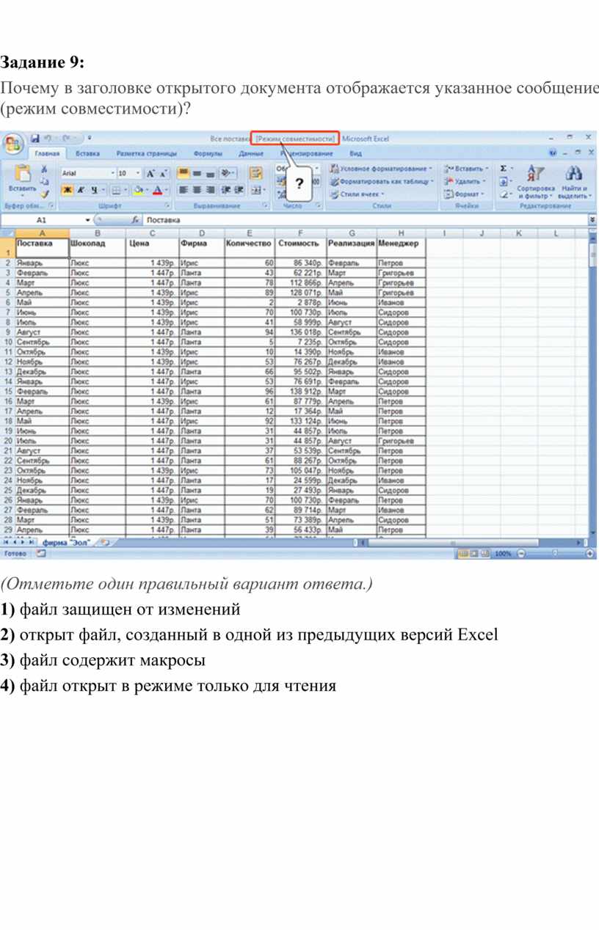
Task: Select the cell header Менеджер
Action: [401, 248]
